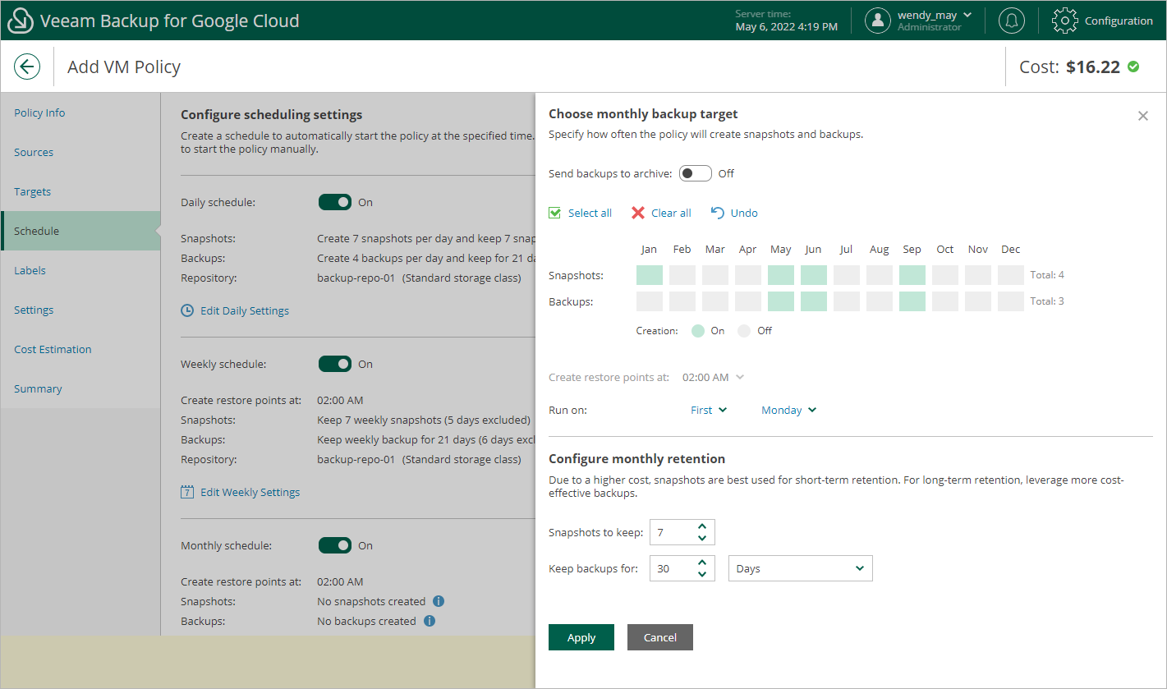The image size is (1167, 689).
Task: Click info icon beside No backups created
Action: coord(429,621)
